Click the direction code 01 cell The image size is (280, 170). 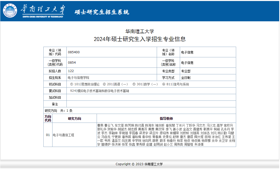pos(48,135)
